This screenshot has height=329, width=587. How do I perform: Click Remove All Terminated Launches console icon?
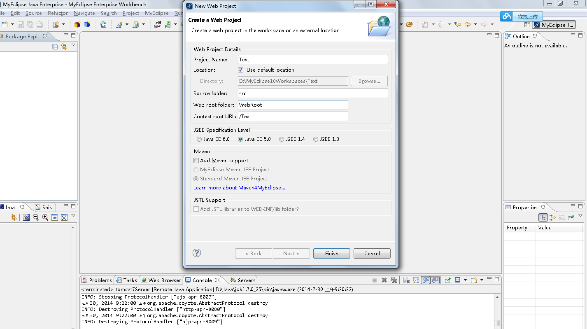click(394, 280)
